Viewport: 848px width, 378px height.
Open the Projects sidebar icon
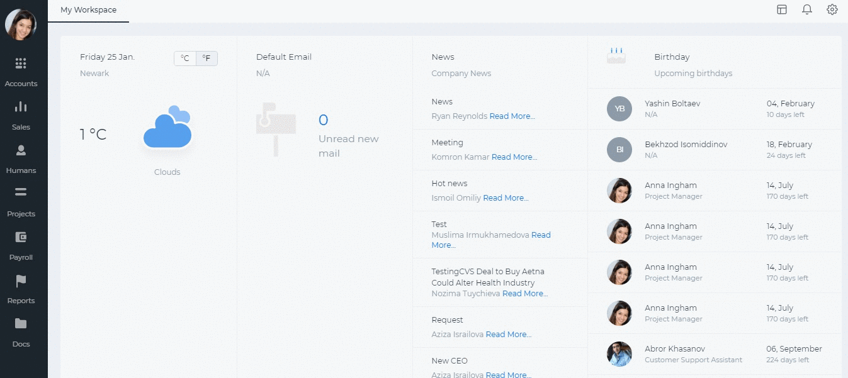point(21,192)
